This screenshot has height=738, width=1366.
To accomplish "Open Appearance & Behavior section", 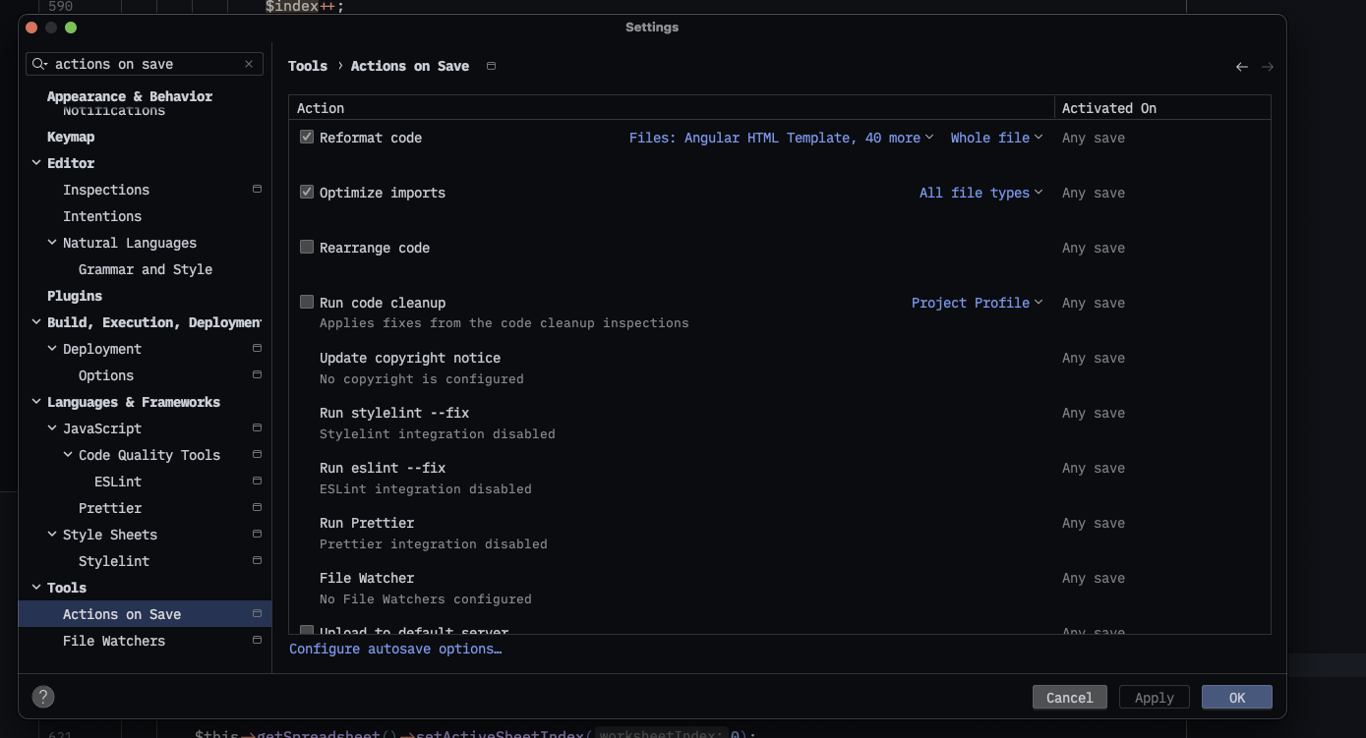I will tap(130, 96).
